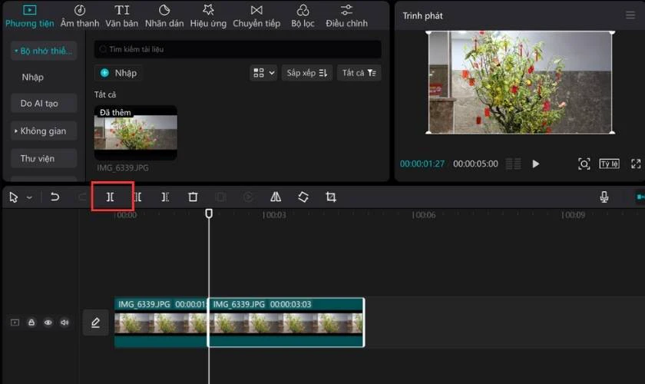Click the Rotate tool icon
The width and height of the screenshot is (645, 384).
(303, 197)
